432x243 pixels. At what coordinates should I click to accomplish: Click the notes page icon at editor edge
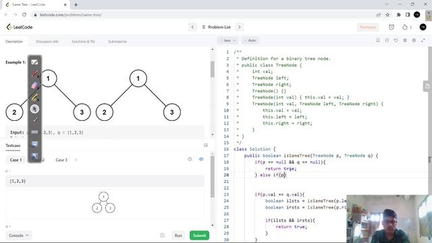427,86
